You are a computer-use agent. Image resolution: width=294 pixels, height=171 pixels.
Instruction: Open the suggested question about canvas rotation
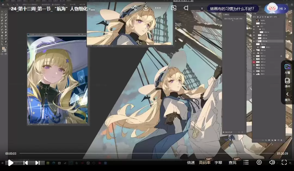[x=232, y=8]
